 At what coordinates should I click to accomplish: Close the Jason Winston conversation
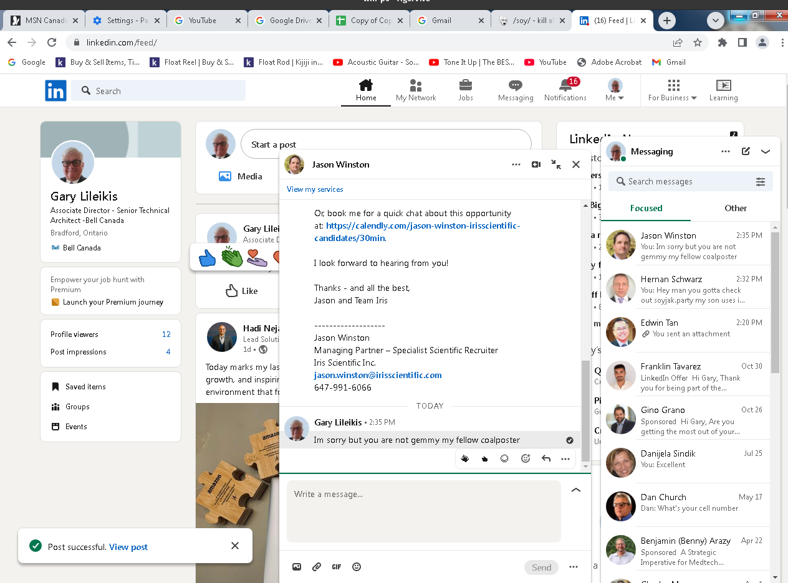(576, 164)
